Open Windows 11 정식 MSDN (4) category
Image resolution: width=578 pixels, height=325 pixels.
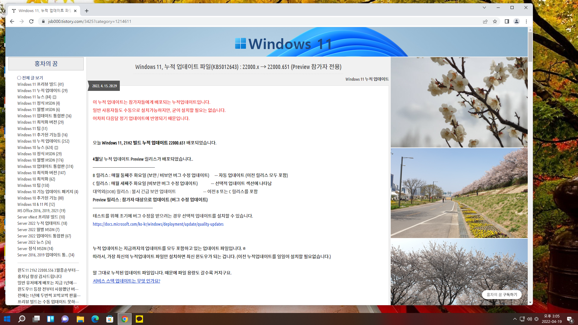[x=39, y=103]
